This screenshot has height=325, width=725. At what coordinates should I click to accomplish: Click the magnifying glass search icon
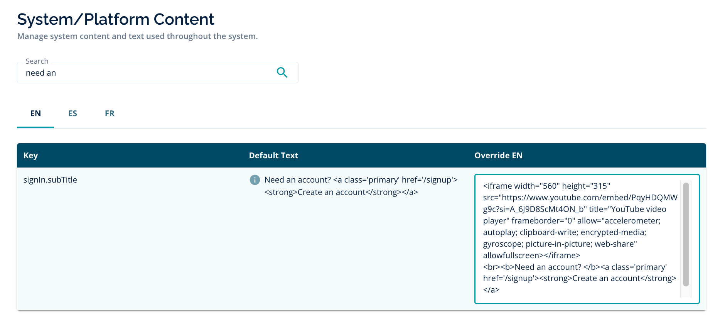click(x=282, y=73)
